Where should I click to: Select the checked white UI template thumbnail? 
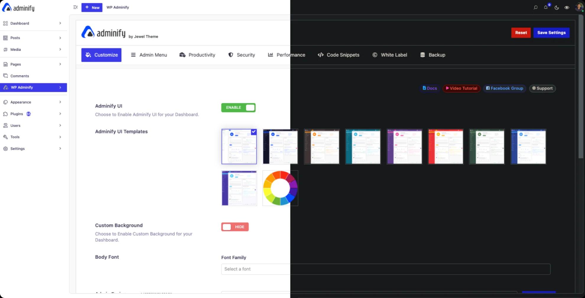click(x=239, y=147)
